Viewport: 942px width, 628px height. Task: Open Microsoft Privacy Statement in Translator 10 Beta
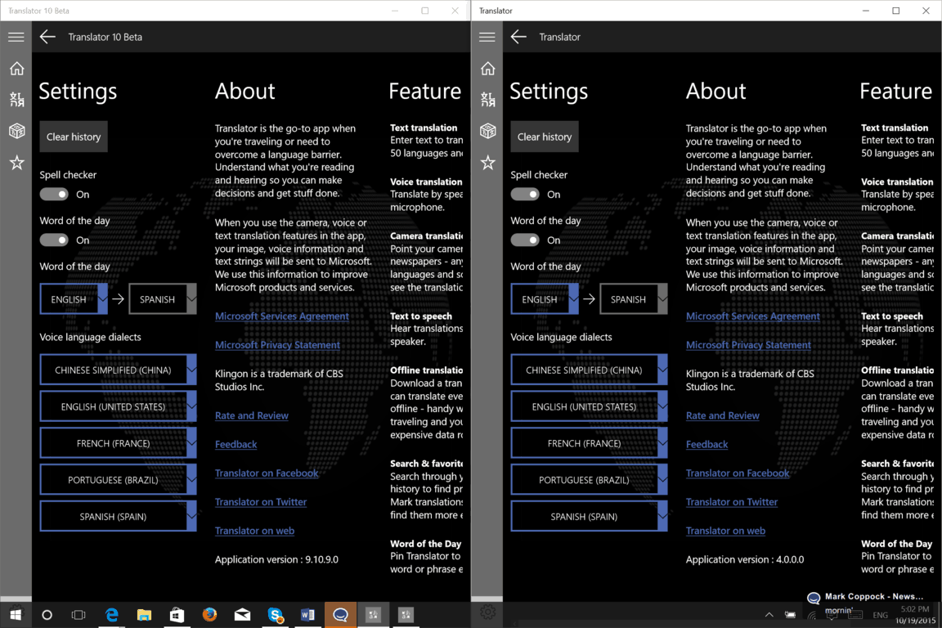click(277, 345)
